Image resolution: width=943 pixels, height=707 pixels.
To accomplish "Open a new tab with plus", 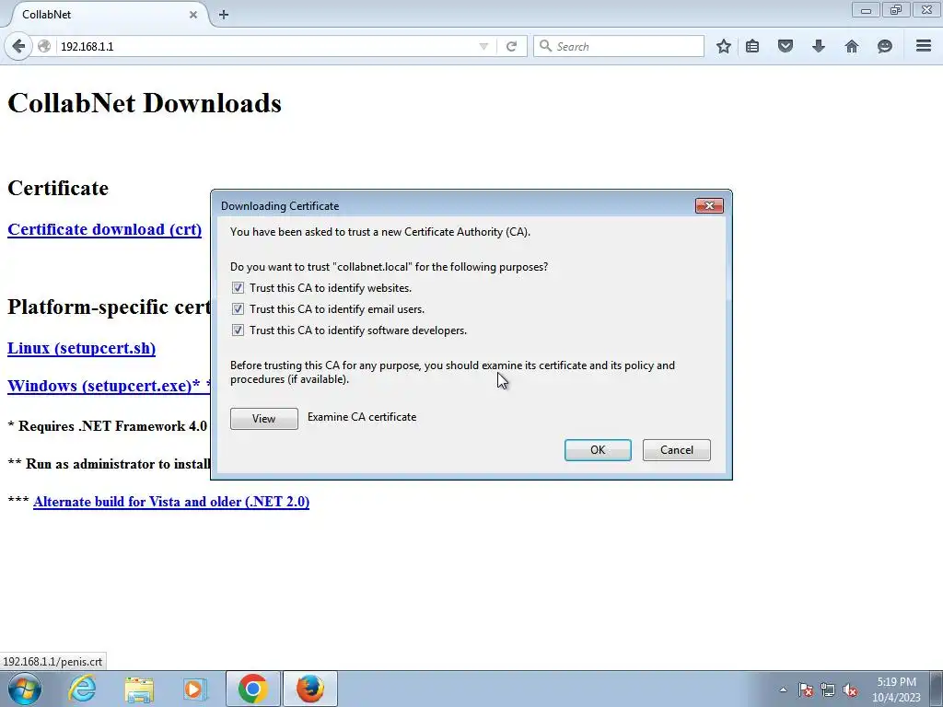I will (x=224, y=15).
